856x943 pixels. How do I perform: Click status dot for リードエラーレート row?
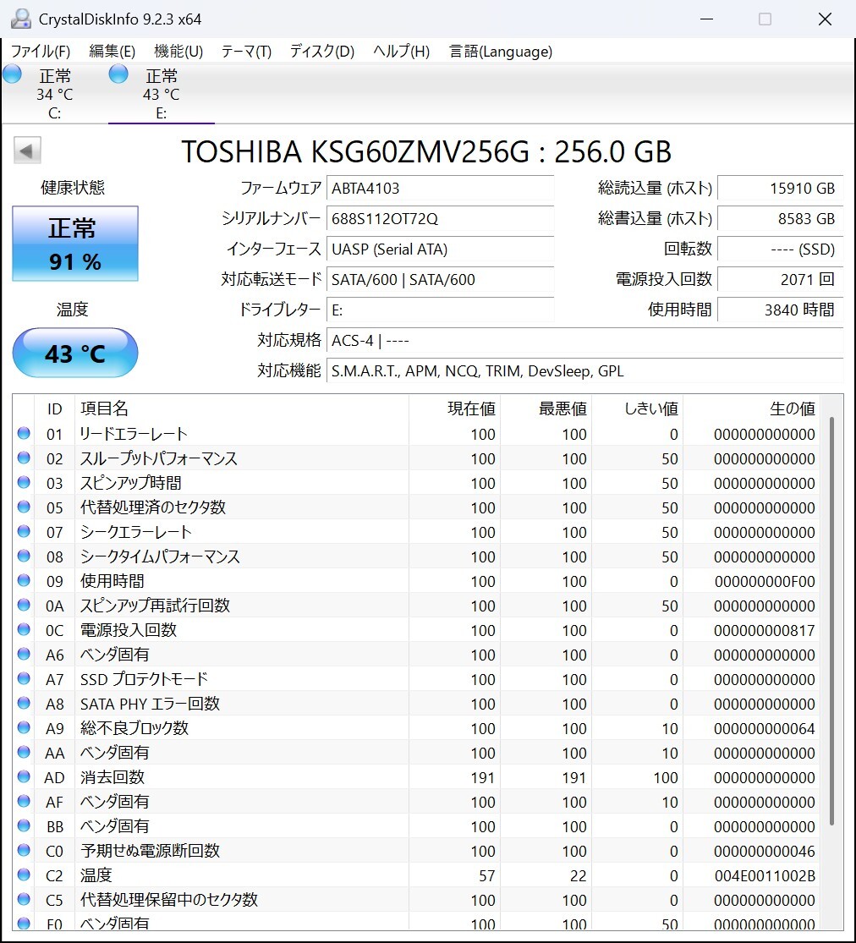(x=24, y=433)
